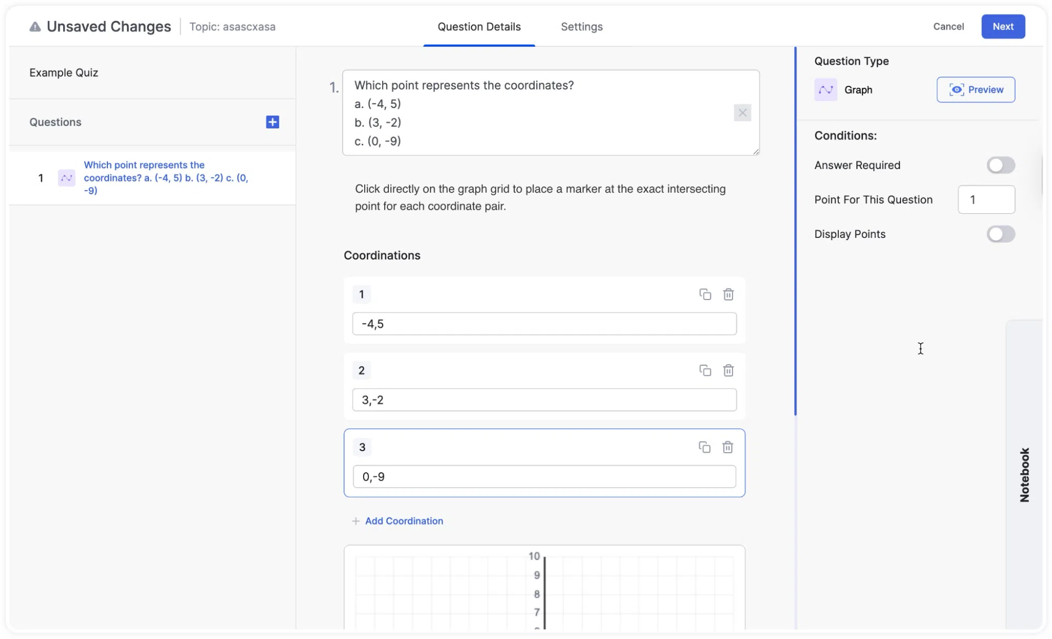
Task: Click the question text area
Action: point(550,113)
